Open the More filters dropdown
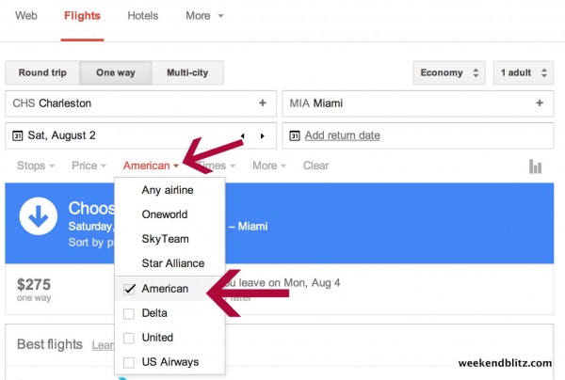 click(x=268, y=166)
